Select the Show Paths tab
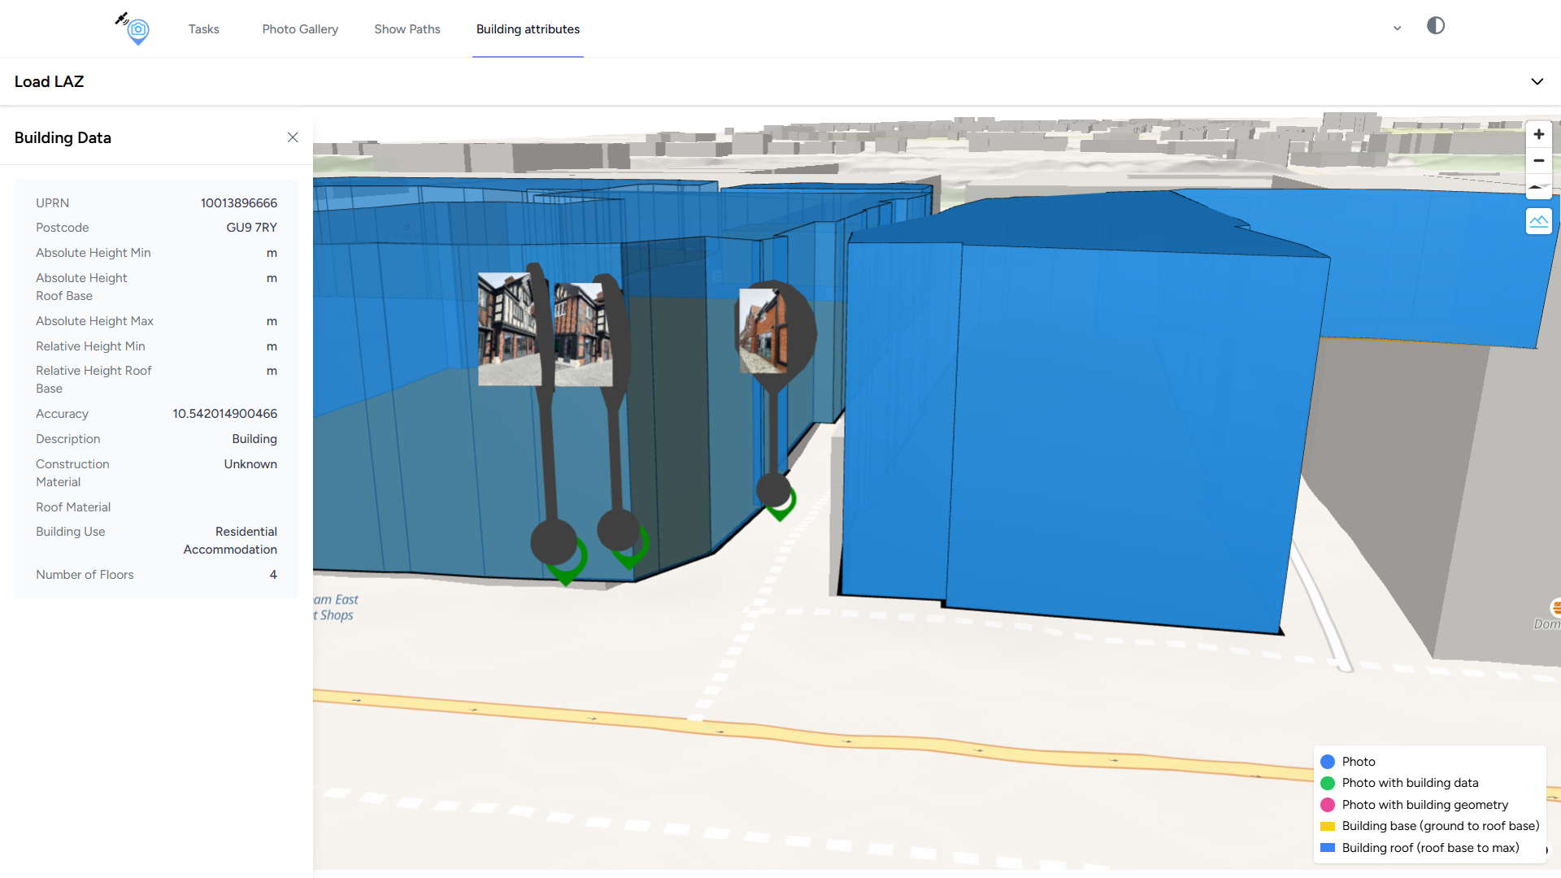This screenshot has width=1561, height=878. click(407, 29)
